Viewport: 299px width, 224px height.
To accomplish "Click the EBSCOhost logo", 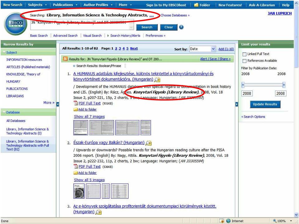I will point(15,24).
